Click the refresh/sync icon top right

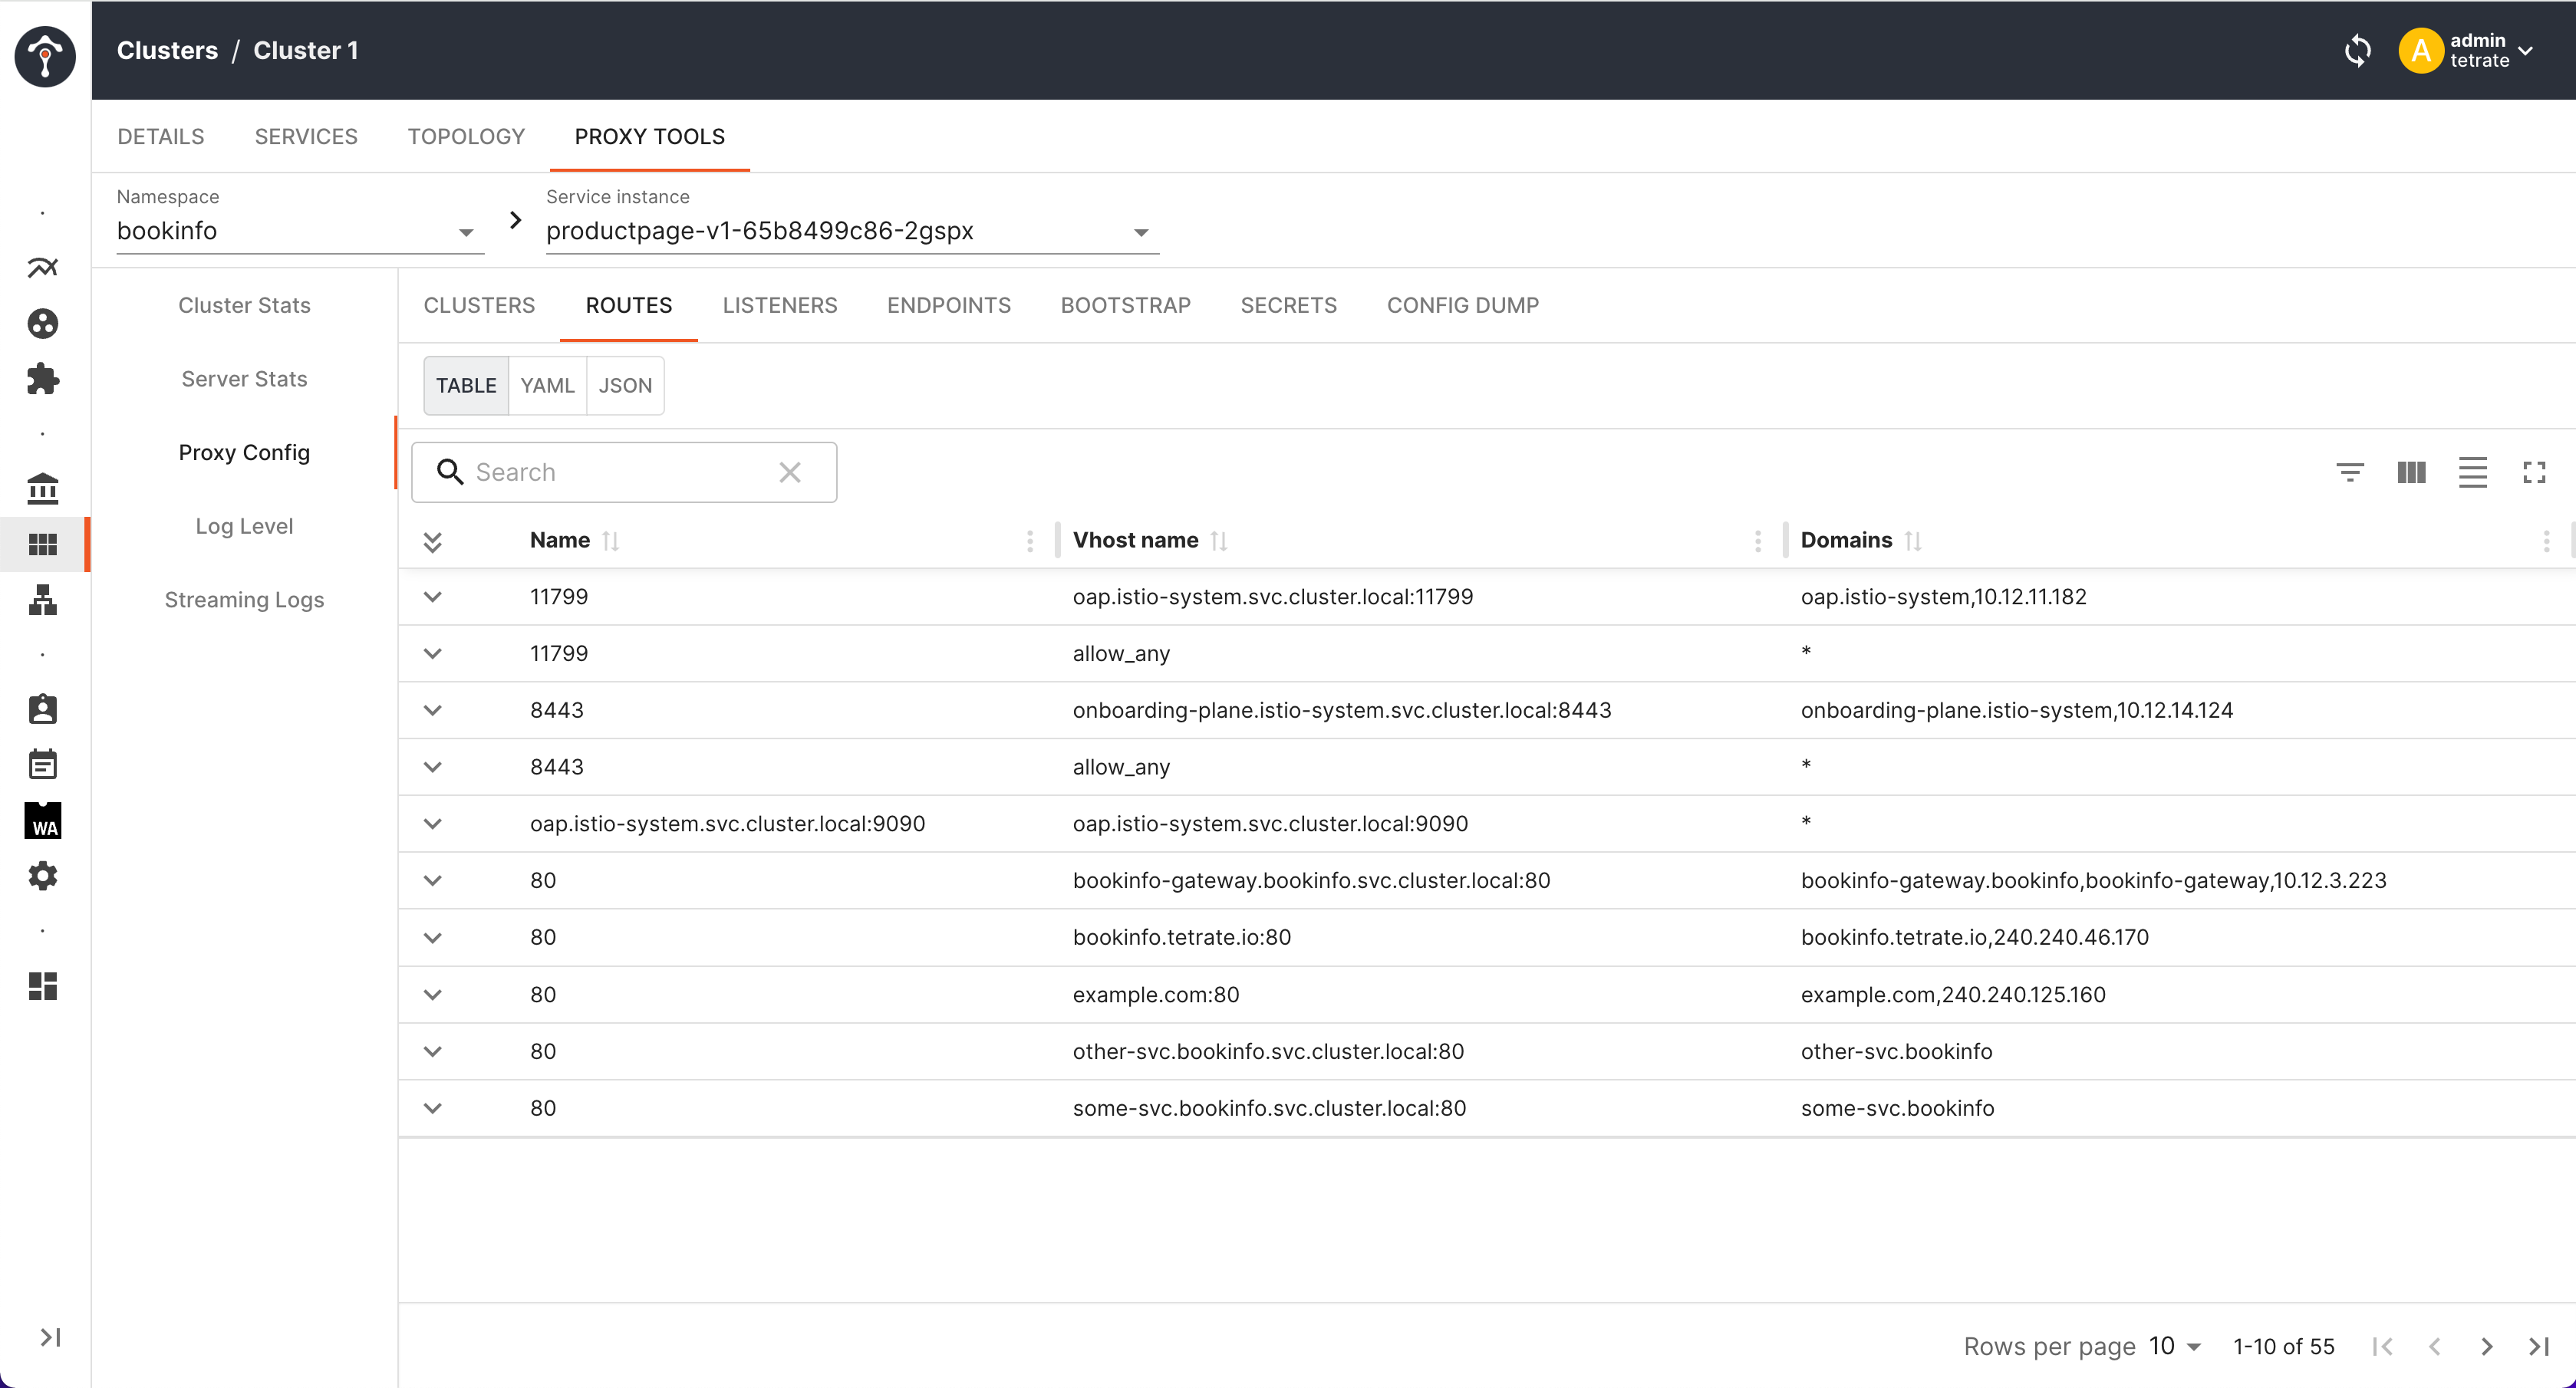(2356, 50)
